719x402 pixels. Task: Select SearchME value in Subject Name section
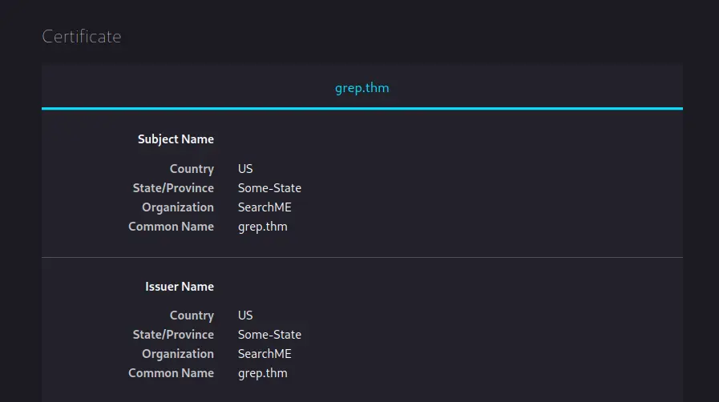tap(265, 207)
